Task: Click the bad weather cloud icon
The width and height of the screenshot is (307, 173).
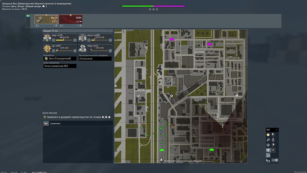Action: coord(44,6)
